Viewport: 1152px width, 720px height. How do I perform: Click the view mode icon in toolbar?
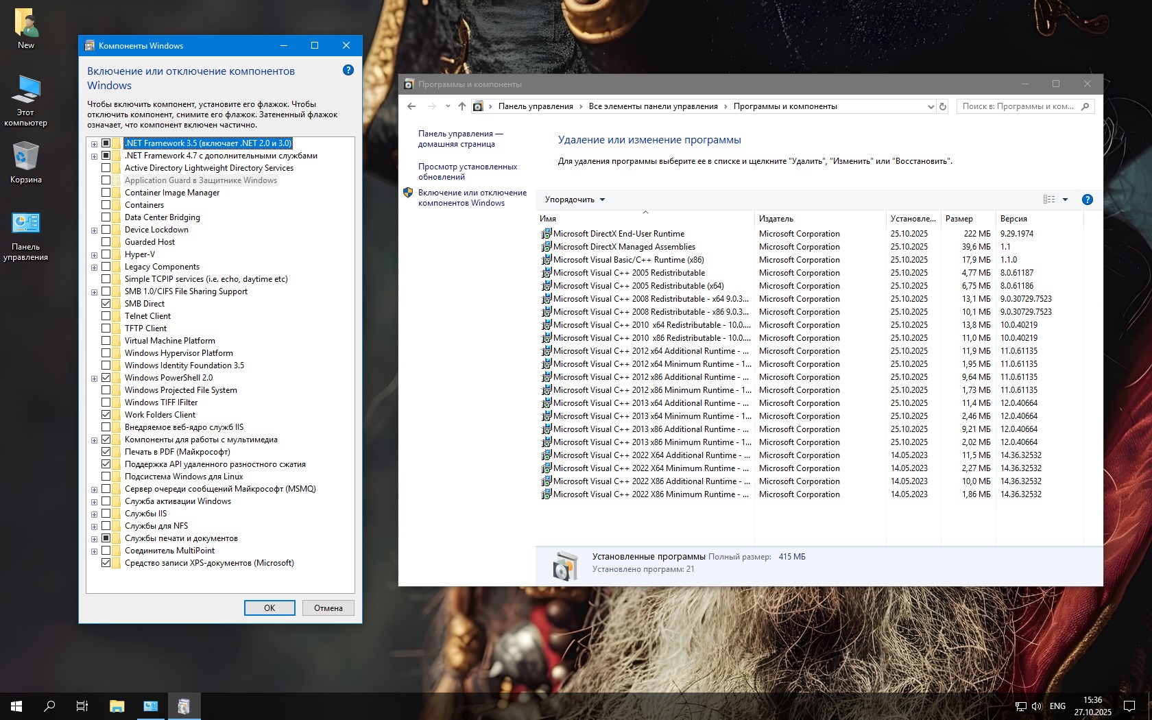point(1049,200)
